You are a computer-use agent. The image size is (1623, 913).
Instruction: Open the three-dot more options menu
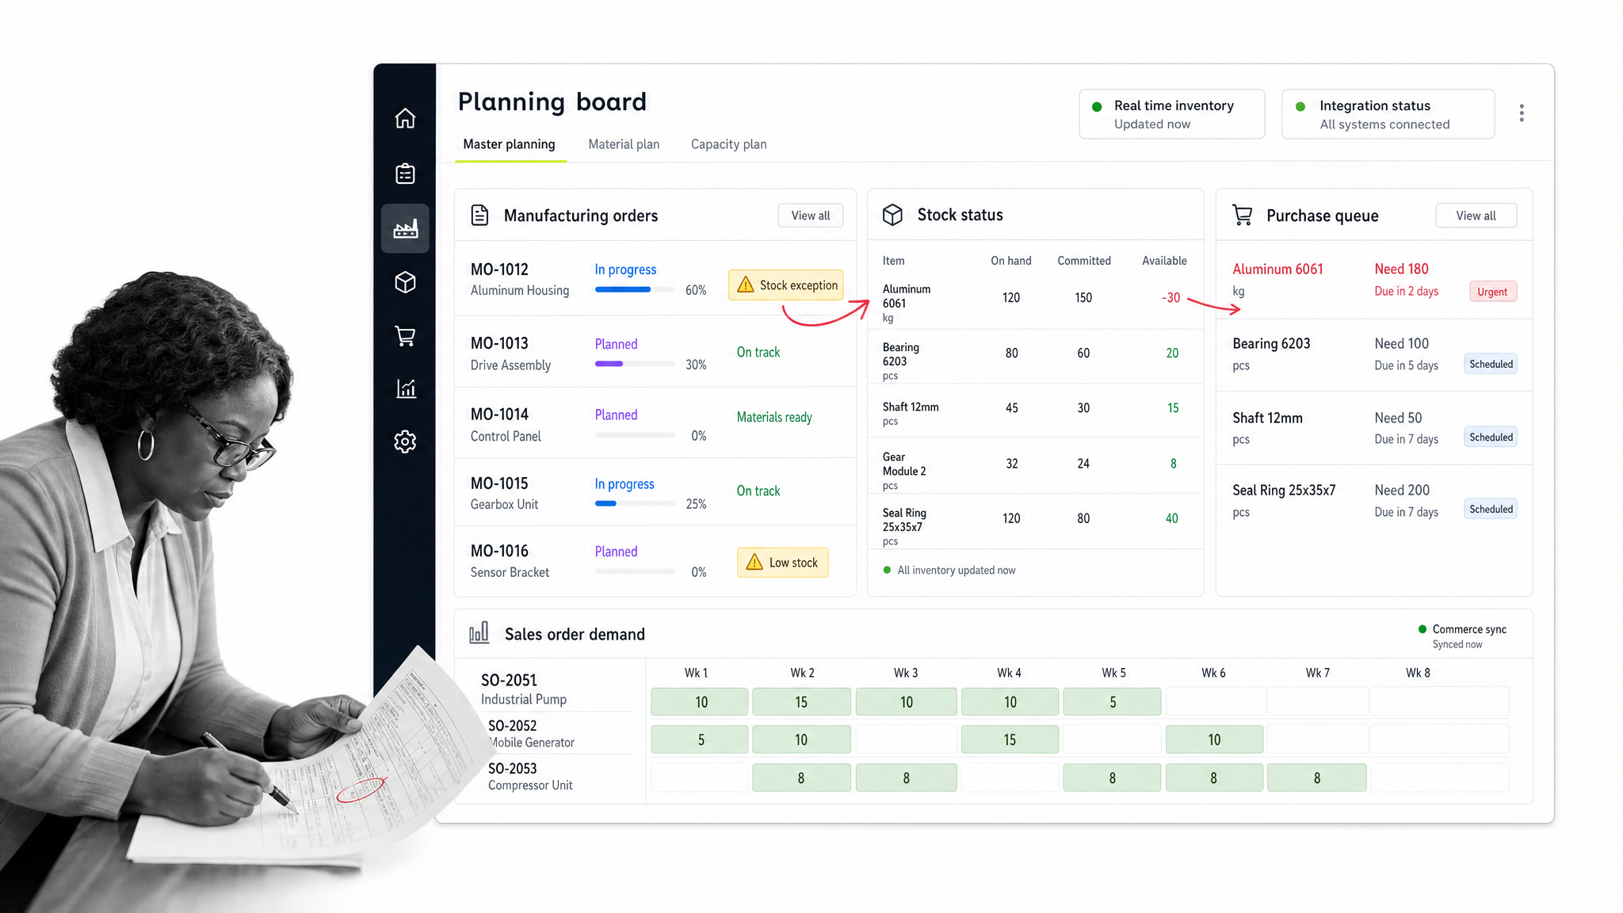1522,113
